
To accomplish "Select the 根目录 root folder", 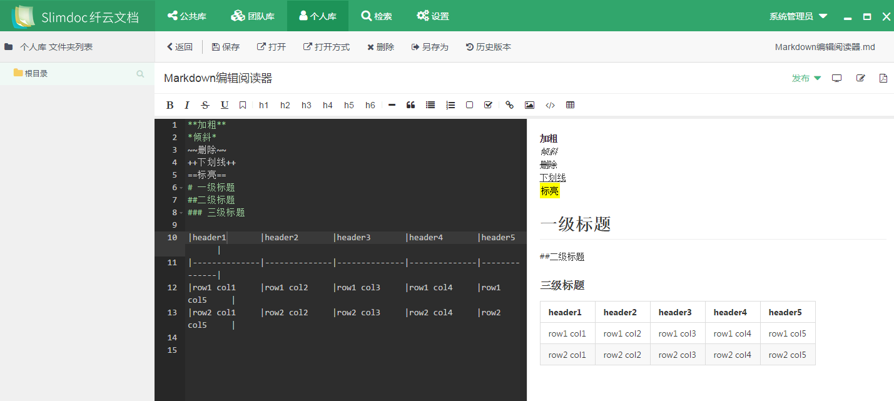I will [36, 73].
